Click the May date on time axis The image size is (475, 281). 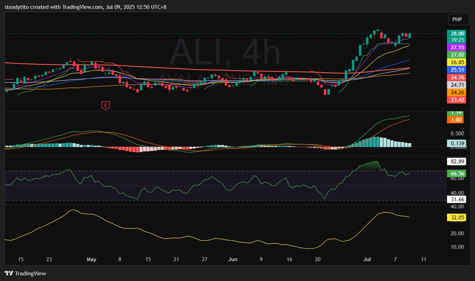click(91, 259)
